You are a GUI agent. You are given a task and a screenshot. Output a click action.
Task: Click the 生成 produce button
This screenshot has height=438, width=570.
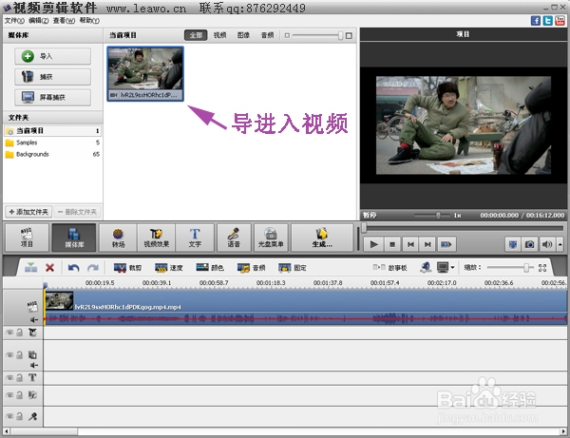pyautogui.click(x=322, y=238)
